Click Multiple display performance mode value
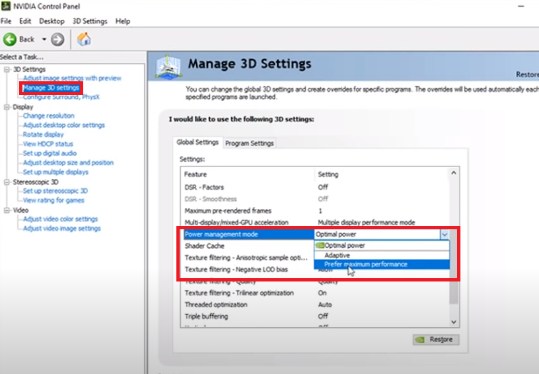 pos(367,223)
